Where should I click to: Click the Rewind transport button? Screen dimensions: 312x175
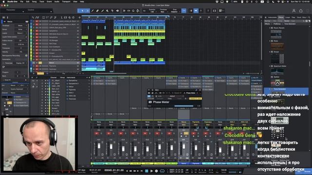pos(131,171)
